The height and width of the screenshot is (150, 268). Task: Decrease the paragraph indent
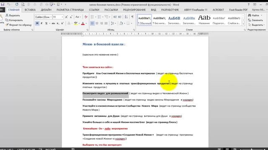115,17
